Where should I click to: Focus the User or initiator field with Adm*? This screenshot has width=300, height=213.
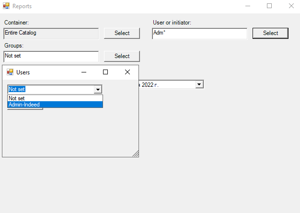(199, 33)
